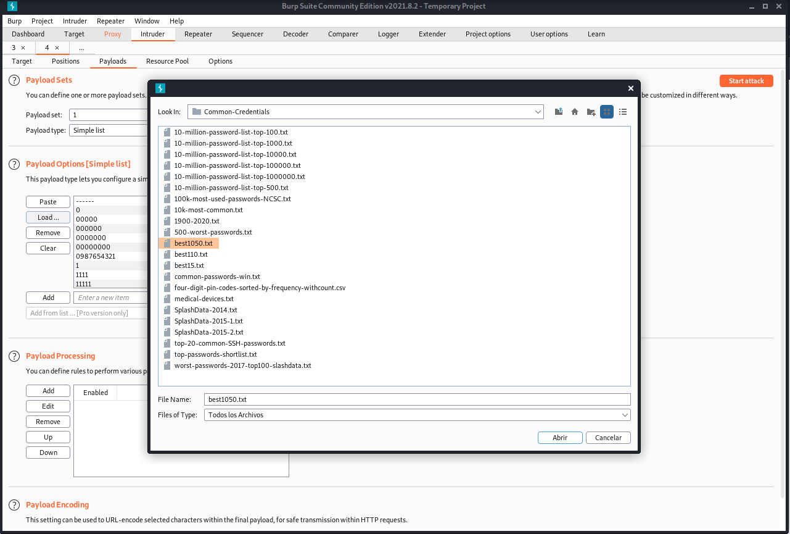Click file icon of 10k-most-common.txt

tap(167, 210)
